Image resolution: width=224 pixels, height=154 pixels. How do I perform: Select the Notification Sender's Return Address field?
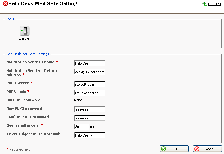(89, 72)
